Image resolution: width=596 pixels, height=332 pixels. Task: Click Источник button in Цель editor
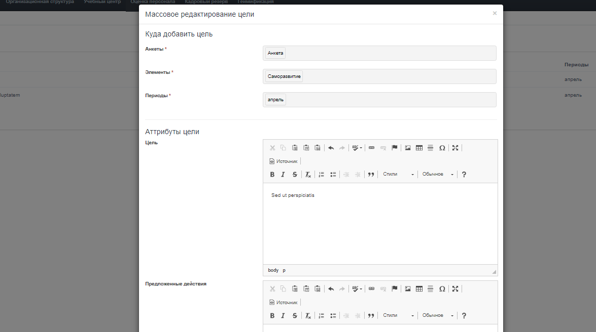284,161
